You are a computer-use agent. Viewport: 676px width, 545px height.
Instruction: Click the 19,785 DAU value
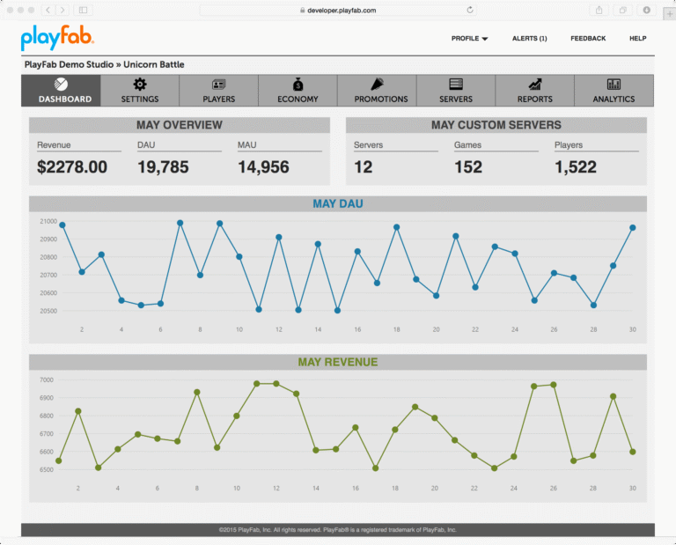pyautogui.click(x=163, y=167)
